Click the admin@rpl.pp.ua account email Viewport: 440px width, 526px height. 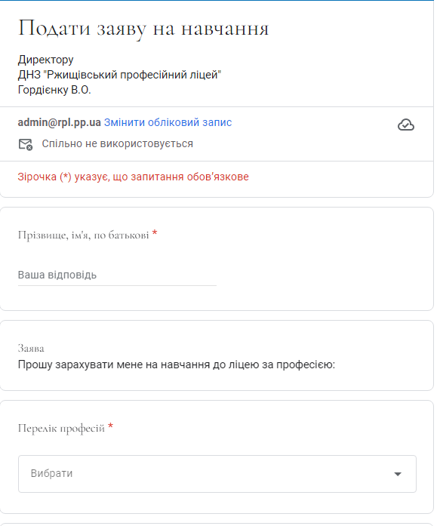click(x=60, y=122)
